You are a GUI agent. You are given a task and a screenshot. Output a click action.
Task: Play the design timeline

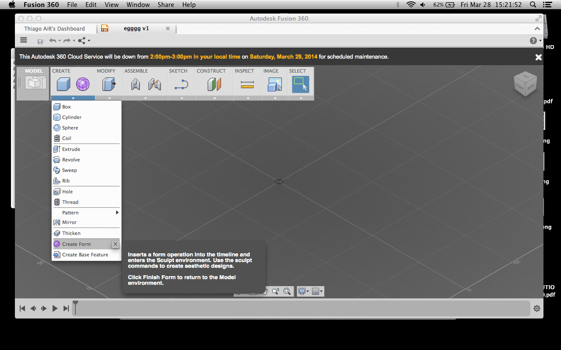[55, 308]
